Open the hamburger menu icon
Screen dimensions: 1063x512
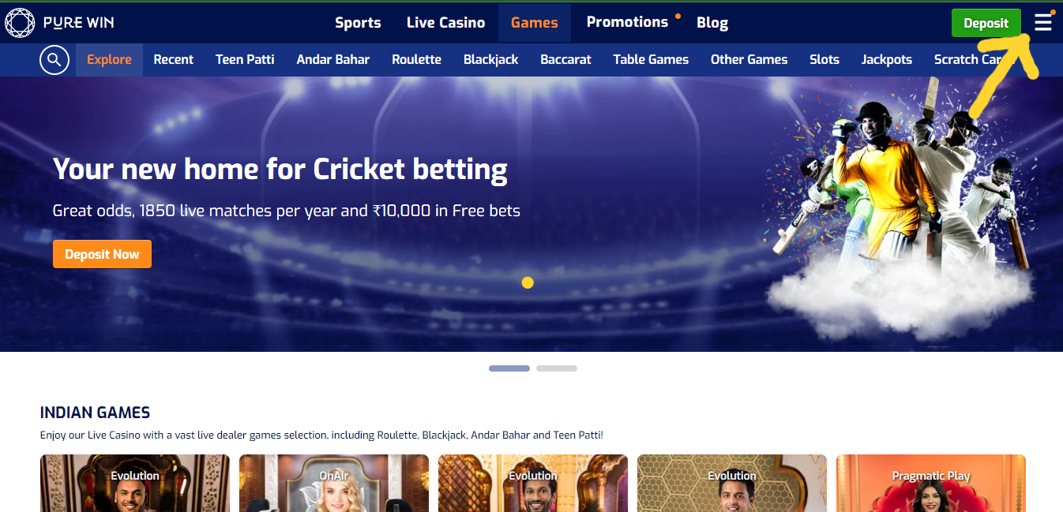coord(1042,22)
